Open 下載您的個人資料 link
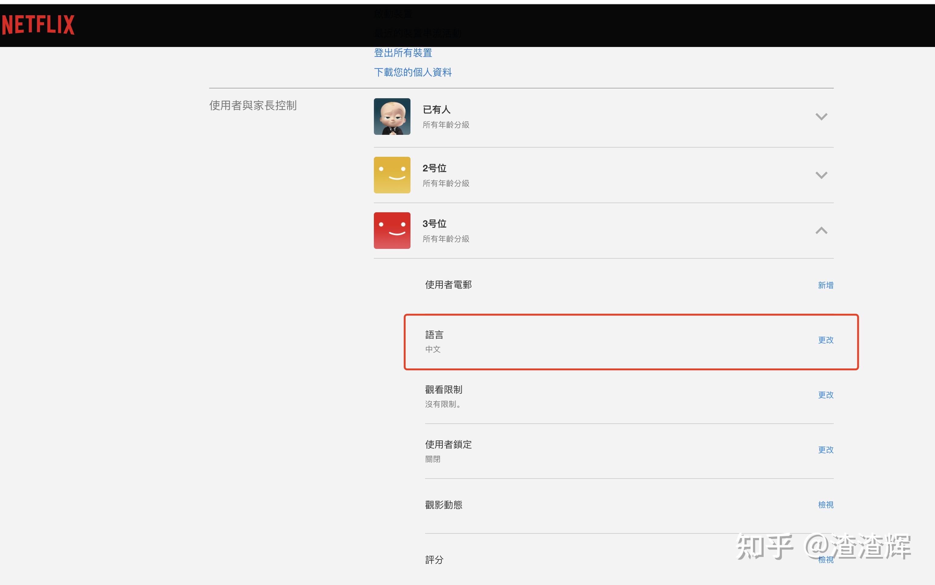Screen dimensions: 935x585 pyautogui.click(x=413, y=72)
